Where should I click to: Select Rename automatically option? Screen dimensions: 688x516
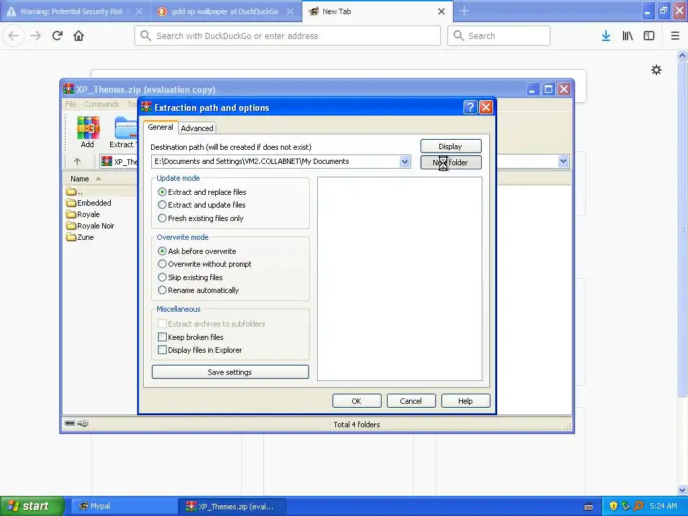tap(198, 290)
